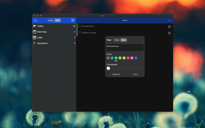Image resolution: width=205 pixels, height=128 pixels.
Task: Click the Next Day count 3
Action: 75,32
